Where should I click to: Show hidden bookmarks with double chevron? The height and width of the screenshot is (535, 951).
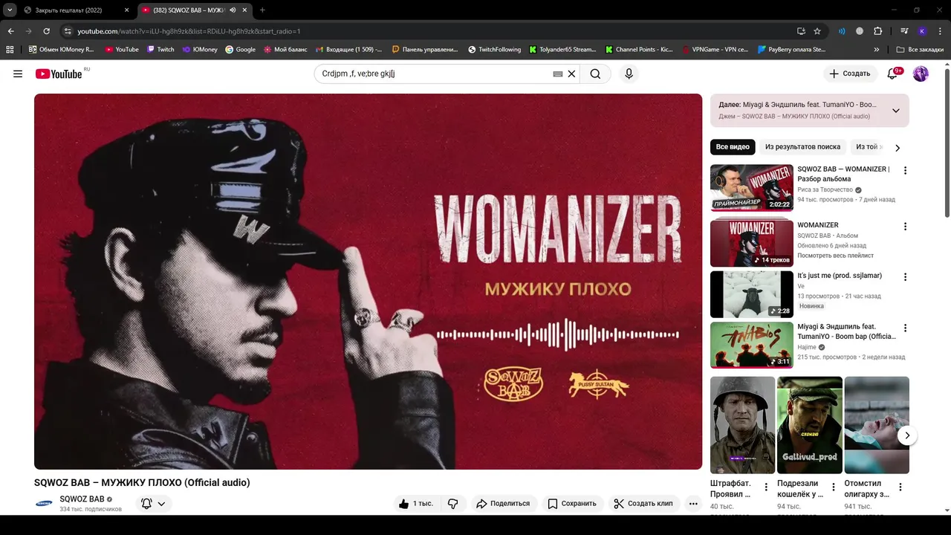coord(877,49)
